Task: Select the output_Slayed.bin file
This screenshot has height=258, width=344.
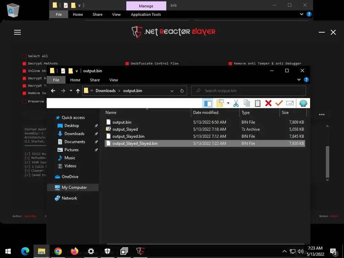Action: click(x=205, y=136)
